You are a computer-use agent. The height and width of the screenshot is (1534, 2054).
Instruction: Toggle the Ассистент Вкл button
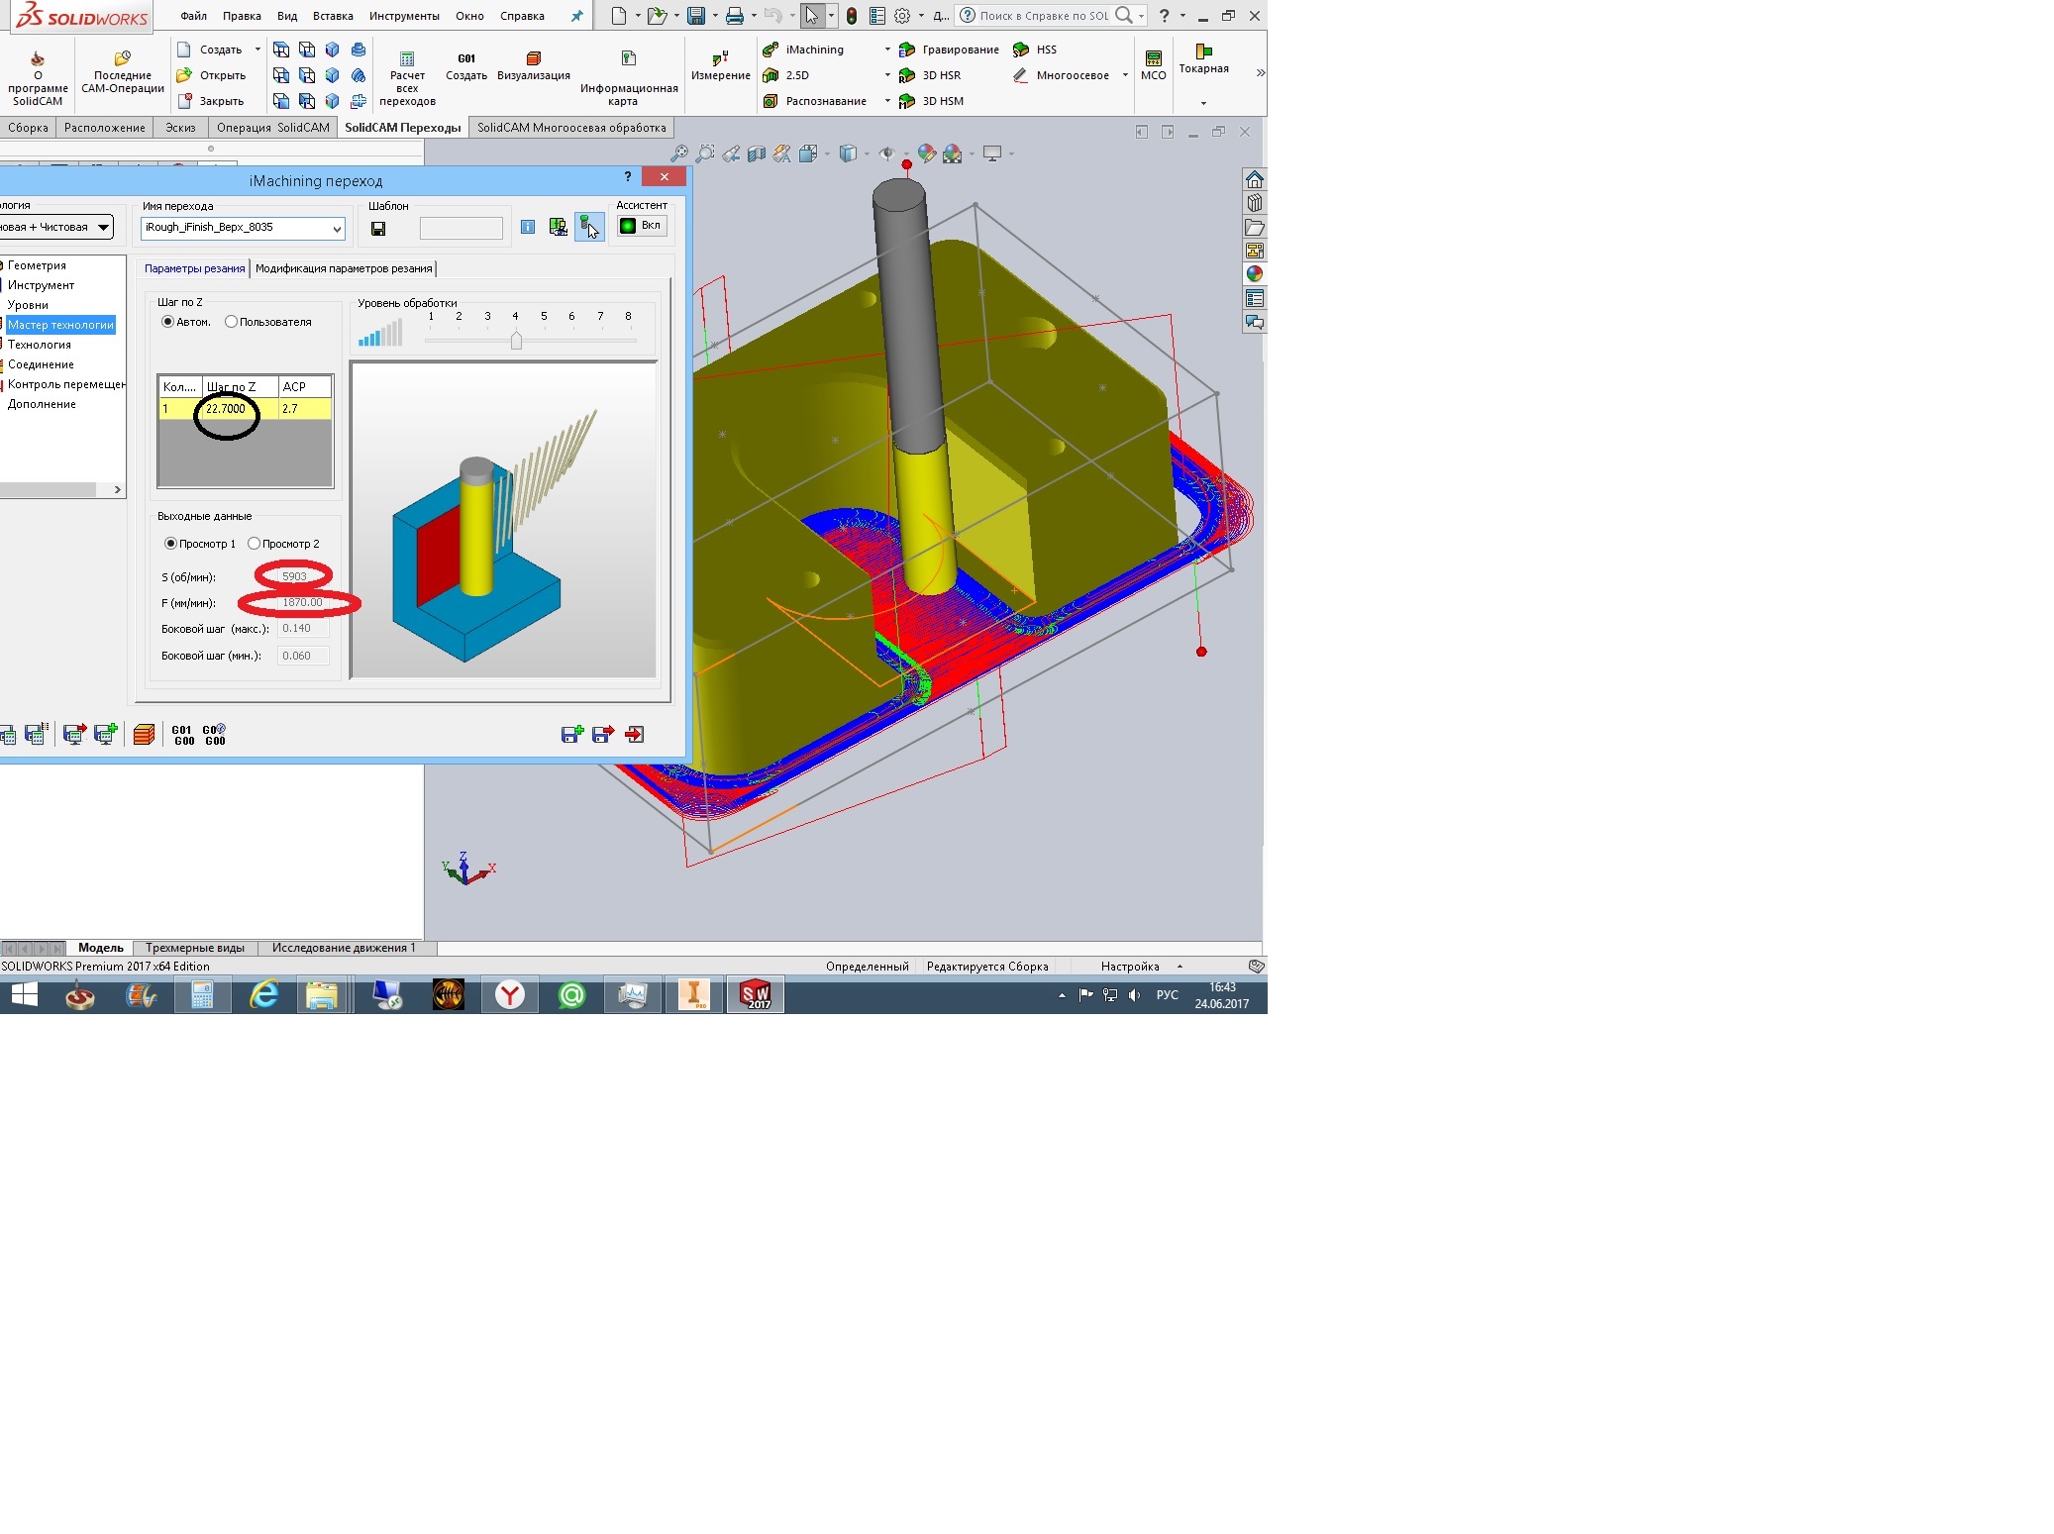(x=642, y=226)
